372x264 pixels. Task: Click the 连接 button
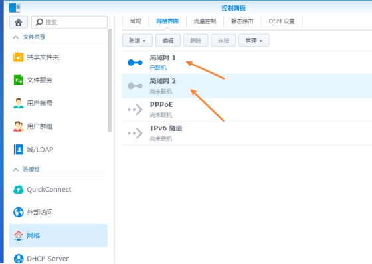click(223, 41)
